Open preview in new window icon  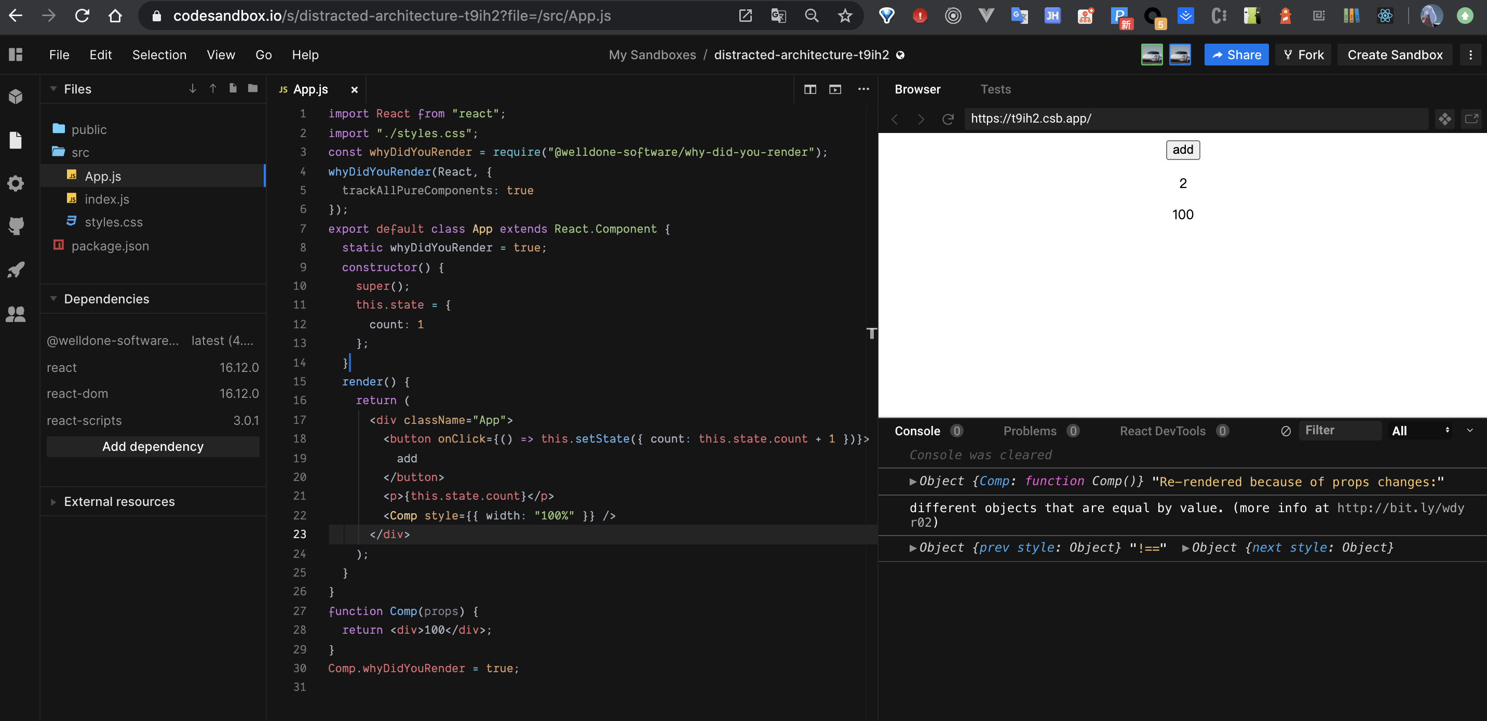click(1471, 119)
